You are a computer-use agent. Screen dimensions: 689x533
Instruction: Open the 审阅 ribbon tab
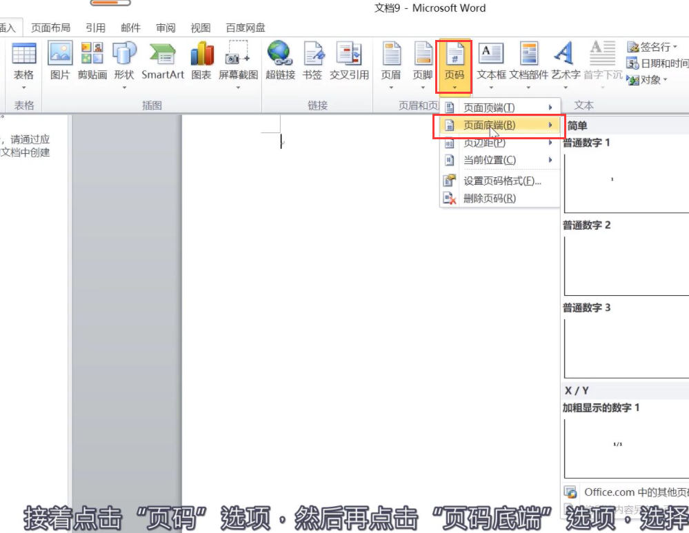[165, 28]
